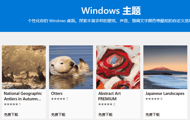
Task: Click 免费下载 under Otters
Action: coord(58,115)
